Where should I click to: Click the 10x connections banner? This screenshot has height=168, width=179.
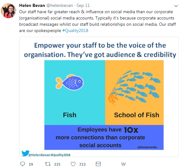click(x=104, y=137)
